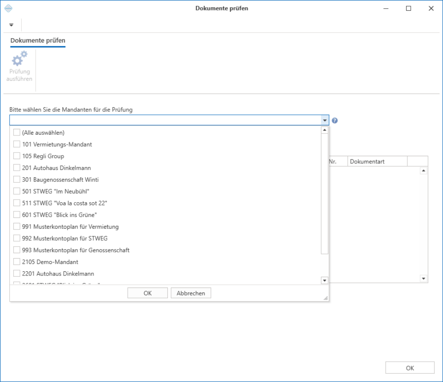
Task: Select the 105 Regli Group checkbox
Action: [17, 156]
